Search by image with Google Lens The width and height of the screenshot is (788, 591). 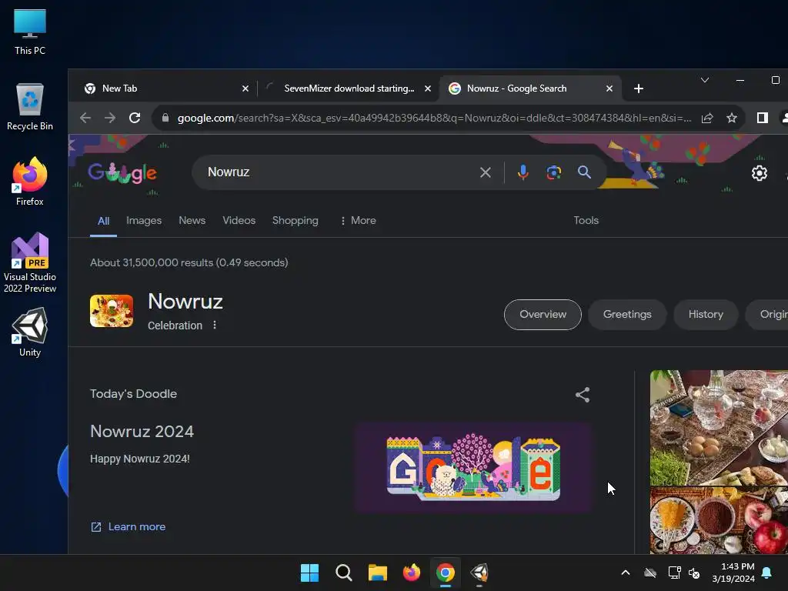553,172
